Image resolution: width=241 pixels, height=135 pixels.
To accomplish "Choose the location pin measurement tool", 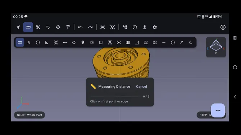I will 83,42.
